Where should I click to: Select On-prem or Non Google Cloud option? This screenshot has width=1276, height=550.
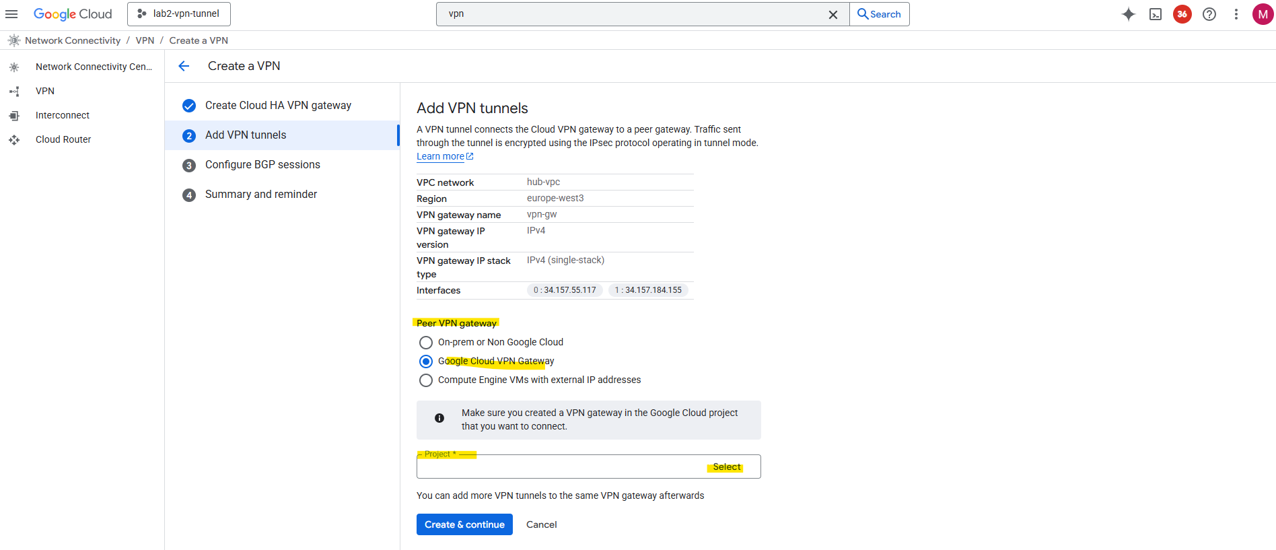(426, 343)
